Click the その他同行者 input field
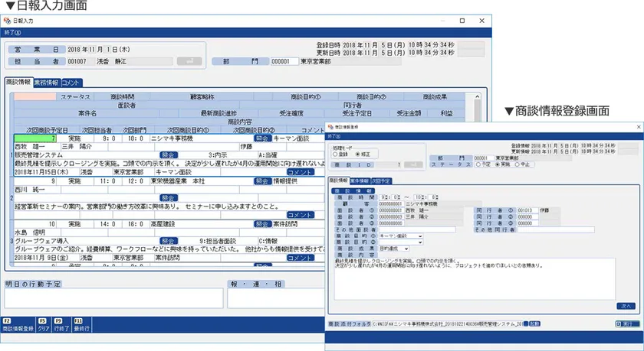Image resolution: width=644 pixels, height=351 pixels. point(556,229)
